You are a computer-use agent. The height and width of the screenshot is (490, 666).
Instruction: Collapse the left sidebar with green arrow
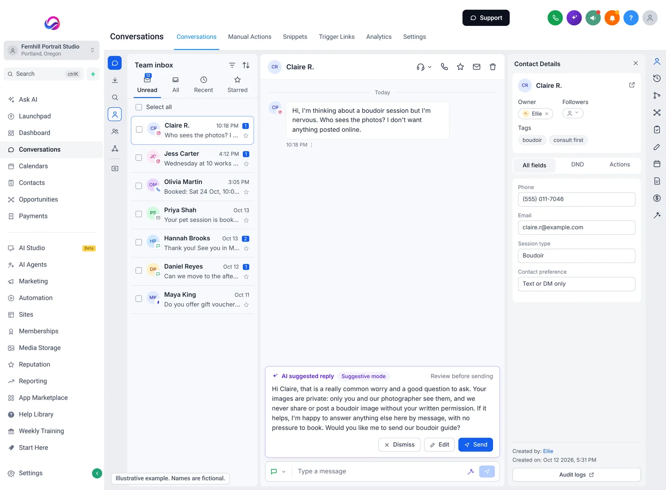pyautogui.click(x=97, y=473)
